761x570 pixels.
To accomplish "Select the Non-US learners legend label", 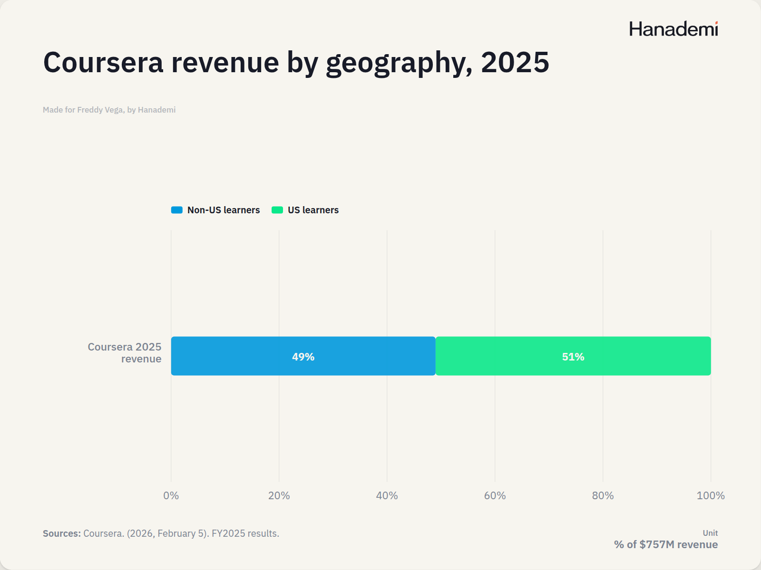I will point(224,210).
